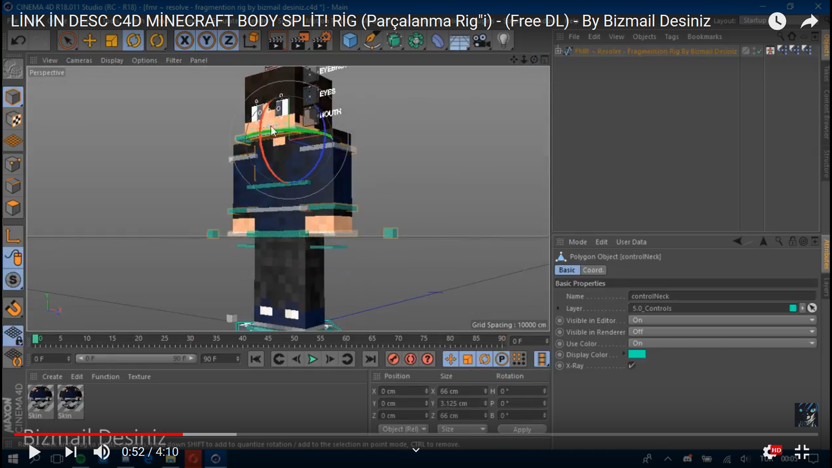Click Visible in Editor animation dot
Screen dimensions: 832x468
point(560,321)
